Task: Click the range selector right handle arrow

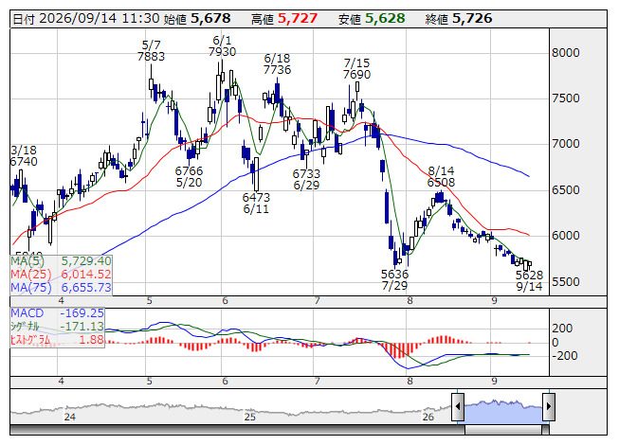Action: coord(549,406)
